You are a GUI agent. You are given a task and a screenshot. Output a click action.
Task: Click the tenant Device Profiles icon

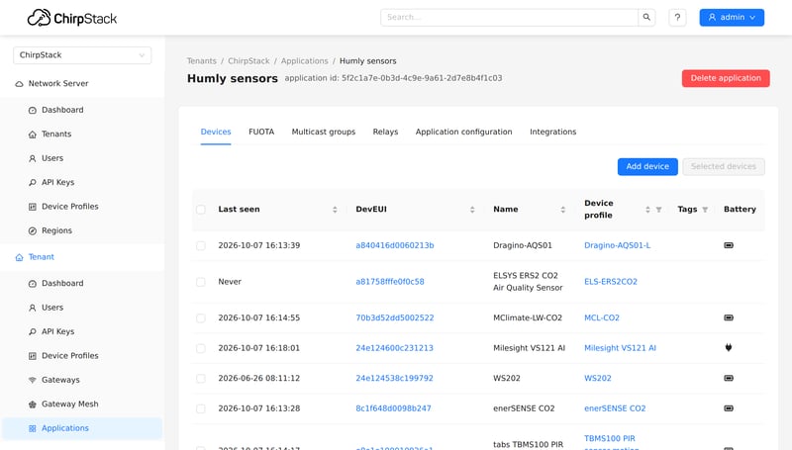point(33,356)
